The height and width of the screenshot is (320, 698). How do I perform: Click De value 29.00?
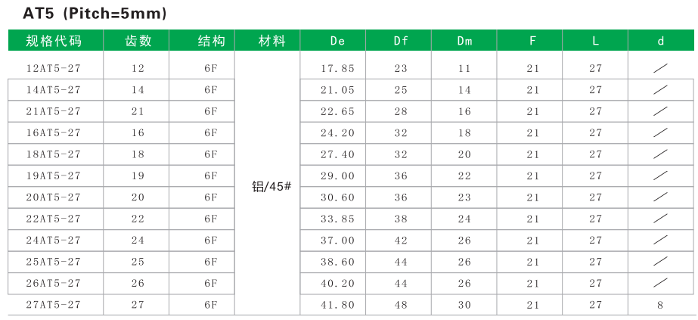(337, 176)
